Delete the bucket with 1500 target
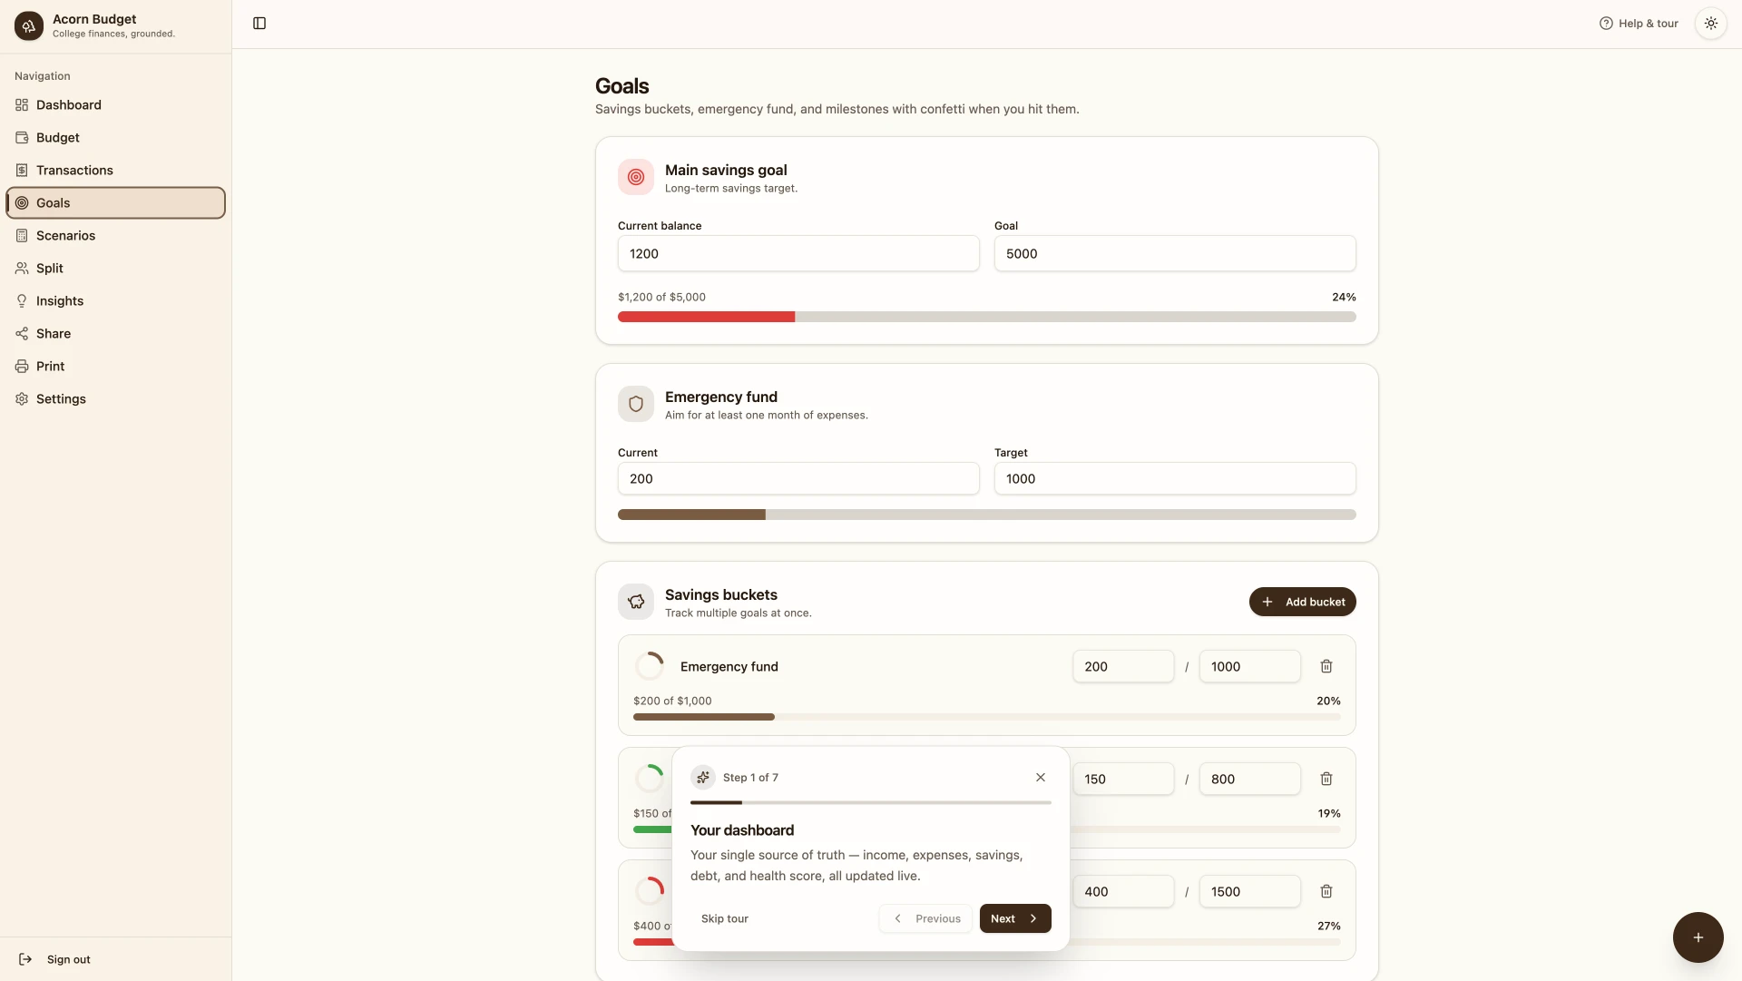This screenshot has width=1742, height=981. 1326,891
